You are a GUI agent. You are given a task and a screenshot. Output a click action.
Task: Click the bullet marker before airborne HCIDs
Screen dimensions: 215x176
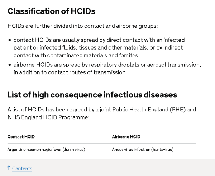(10, 65)
